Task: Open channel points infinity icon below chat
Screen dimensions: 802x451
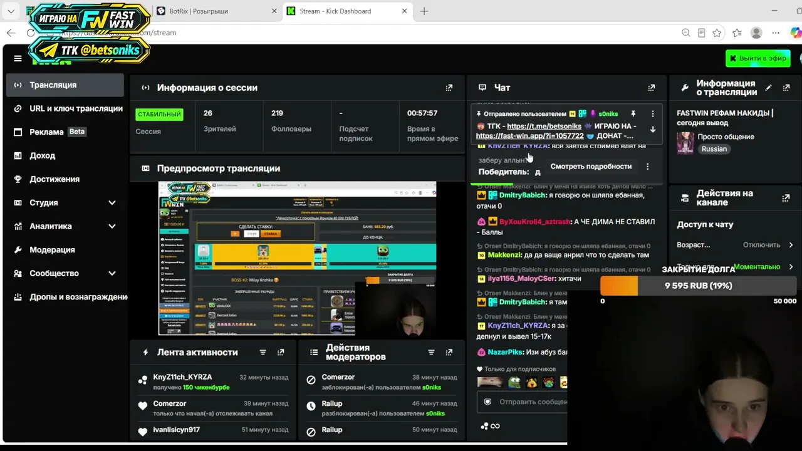Action: [490, 426]
